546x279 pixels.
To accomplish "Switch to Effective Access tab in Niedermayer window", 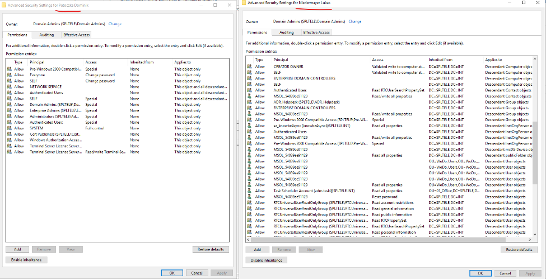I will click(316, 32).
